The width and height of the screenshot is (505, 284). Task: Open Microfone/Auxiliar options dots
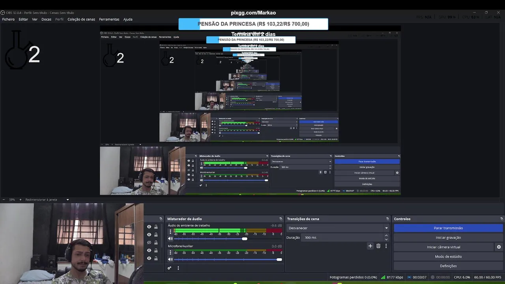170,252
